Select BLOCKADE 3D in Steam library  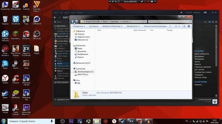[63, 34]
